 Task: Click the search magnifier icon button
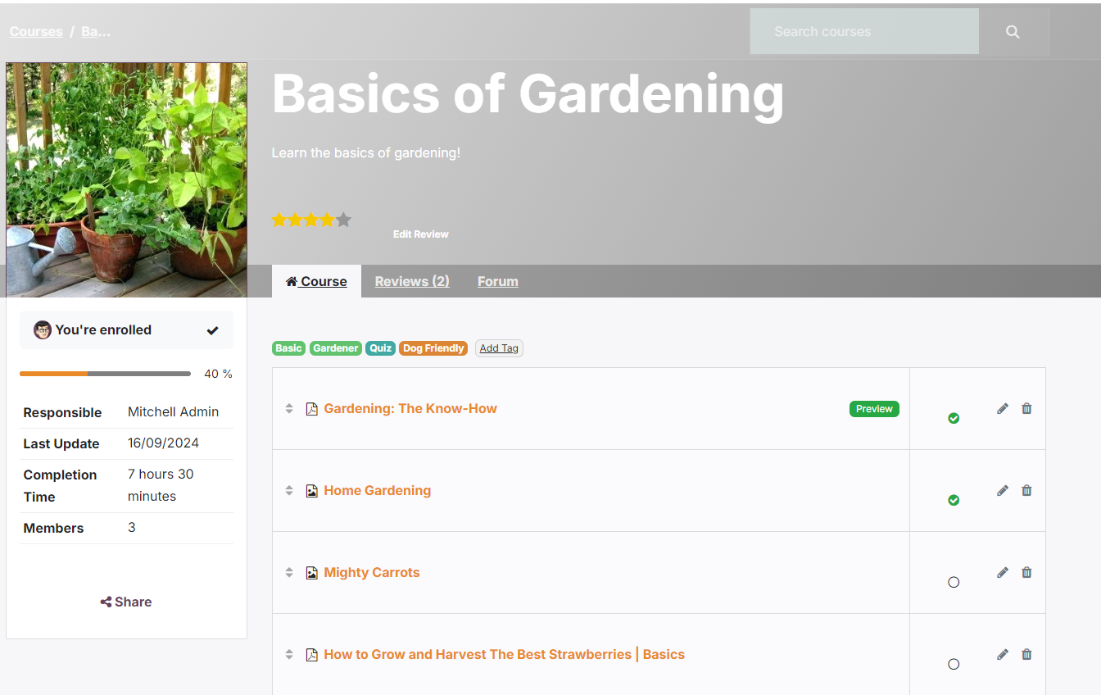1013,32
